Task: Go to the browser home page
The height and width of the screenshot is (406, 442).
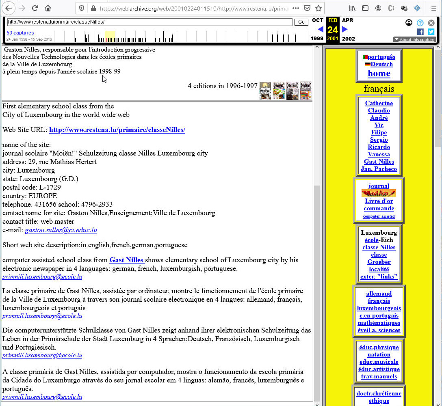Action: [x=48, y=8]
